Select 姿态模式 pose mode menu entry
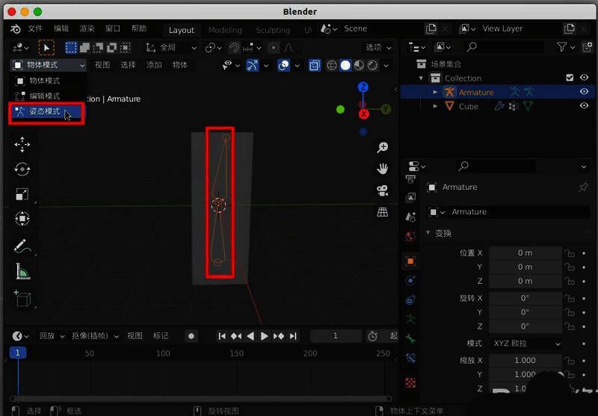 pos(46,111)
